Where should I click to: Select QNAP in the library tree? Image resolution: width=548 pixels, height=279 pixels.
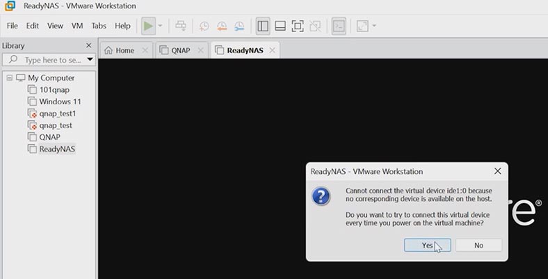click(x=49, y=137)
